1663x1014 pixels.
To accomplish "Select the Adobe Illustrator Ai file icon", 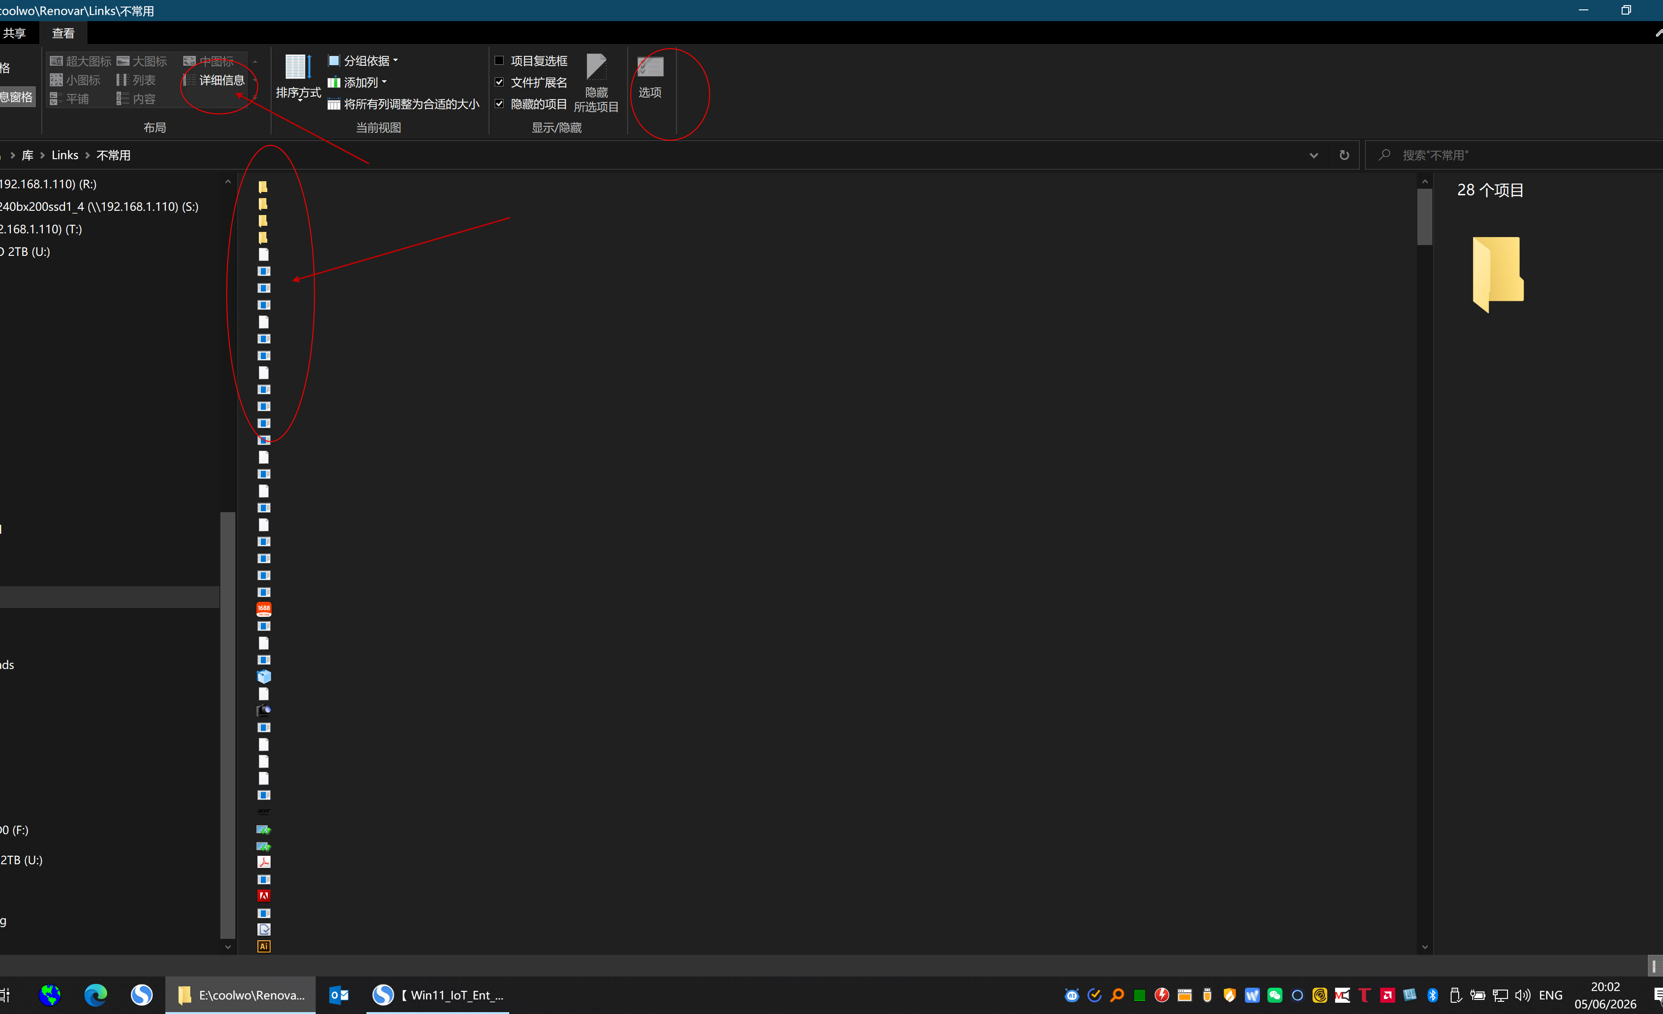I will point(264,946).
